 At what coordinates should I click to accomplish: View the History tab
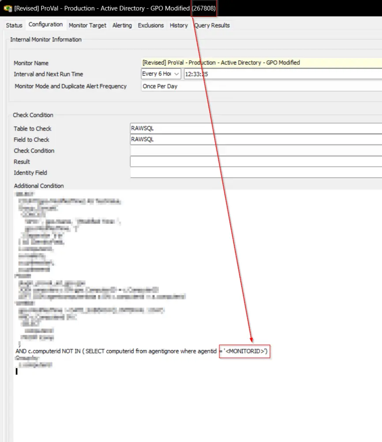coord(179,25)
